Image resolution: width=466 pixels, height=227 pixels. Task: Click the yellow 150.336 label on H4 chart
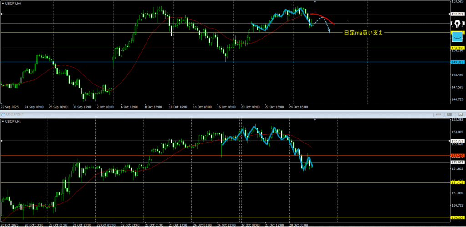point(457,48)
